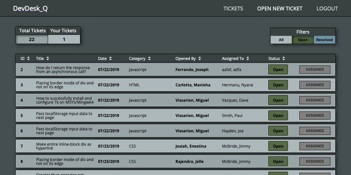Click the DevDesk_Q logo link
The image size is (351, 175).
[30, 8]
